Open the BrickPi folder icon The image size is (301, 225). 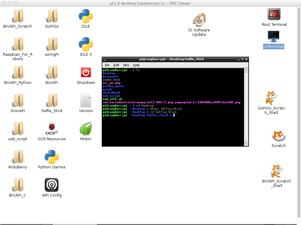(x=52, y=72)
